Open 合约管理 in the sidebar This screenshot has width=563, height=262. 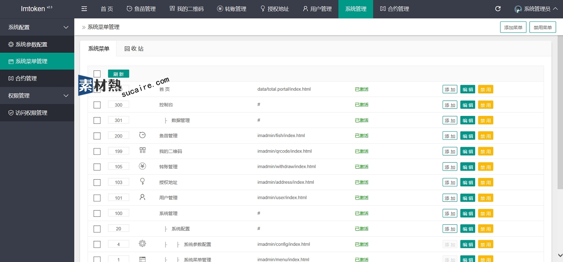(x=37, y=78)
